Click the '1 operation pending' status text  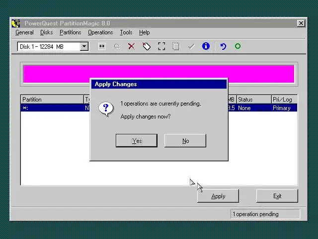point(255,214)
